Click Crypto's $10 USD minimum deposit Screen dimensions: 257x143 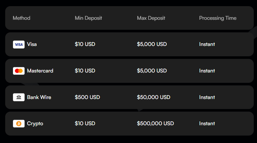click(85, 124)
